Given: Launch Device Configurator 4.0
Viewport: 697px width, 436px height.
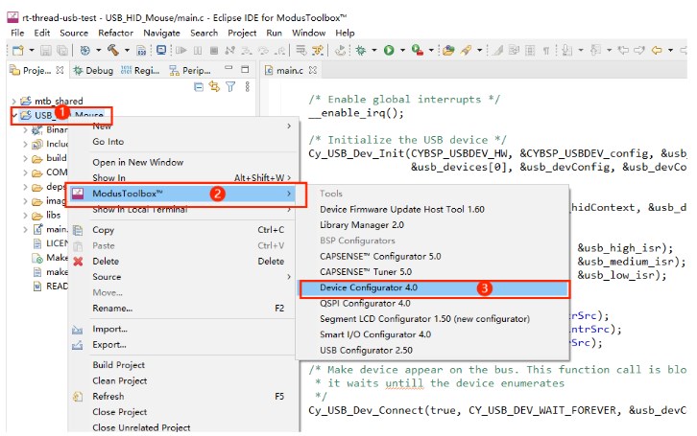Looking at the screenshot, I should click(x=434, y=287).
